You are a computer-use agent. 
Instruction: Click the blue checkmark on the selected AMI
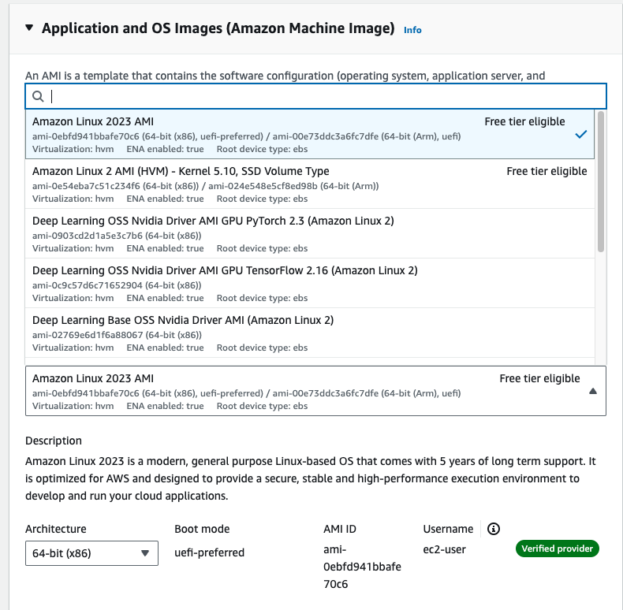click(581, 135)
